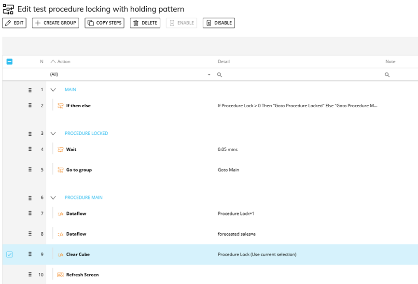Click the search icon in Note filter
The width and height of the screenshot is (418, 284).
[387, 75]
